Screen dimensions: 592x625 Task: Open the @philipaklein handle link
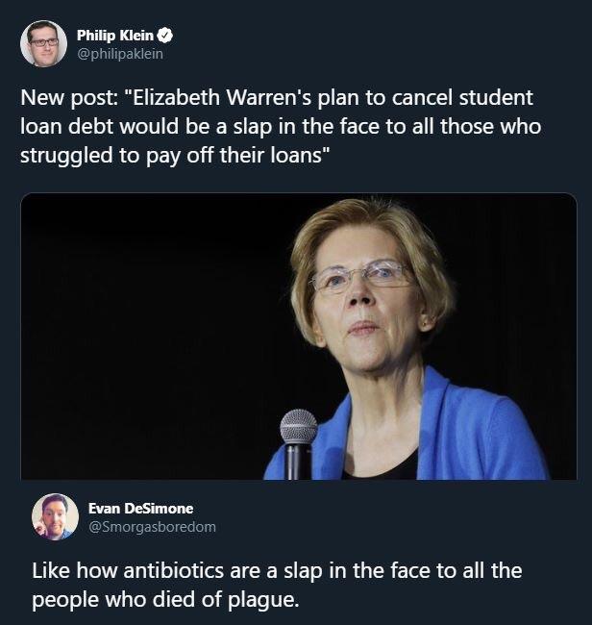click(119, 54)
